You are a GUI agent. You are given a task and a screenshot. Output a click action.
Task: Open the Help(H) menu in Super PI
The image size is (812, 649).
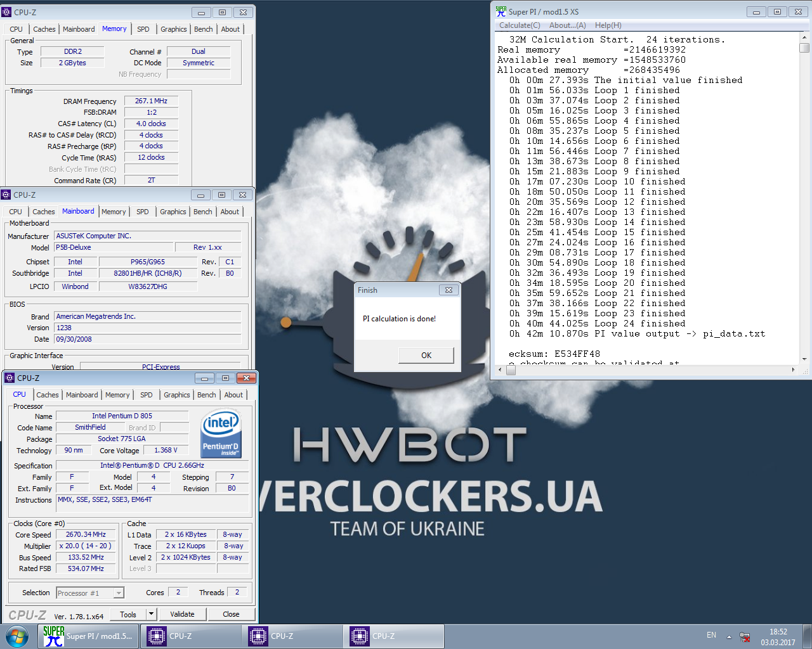(x=608, y=25)
